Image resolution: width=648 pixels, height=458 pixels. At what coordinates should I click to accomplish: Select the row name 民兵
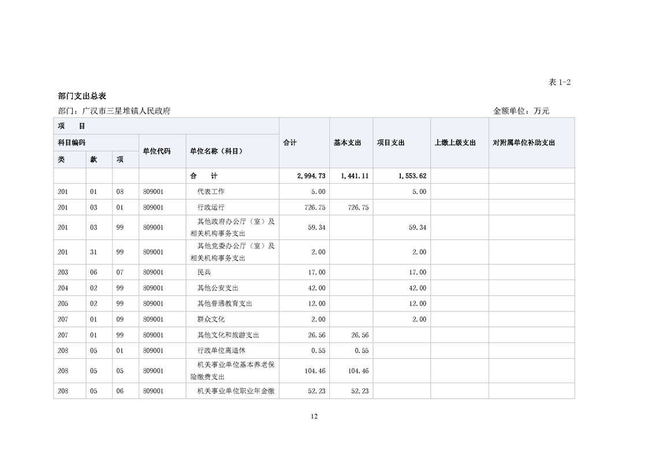click(x=204, y=272)
